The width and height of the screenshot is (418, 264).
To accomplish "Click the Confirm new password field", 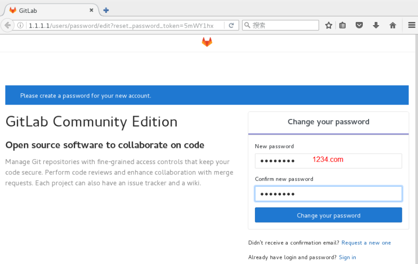I will click(328, 194).
